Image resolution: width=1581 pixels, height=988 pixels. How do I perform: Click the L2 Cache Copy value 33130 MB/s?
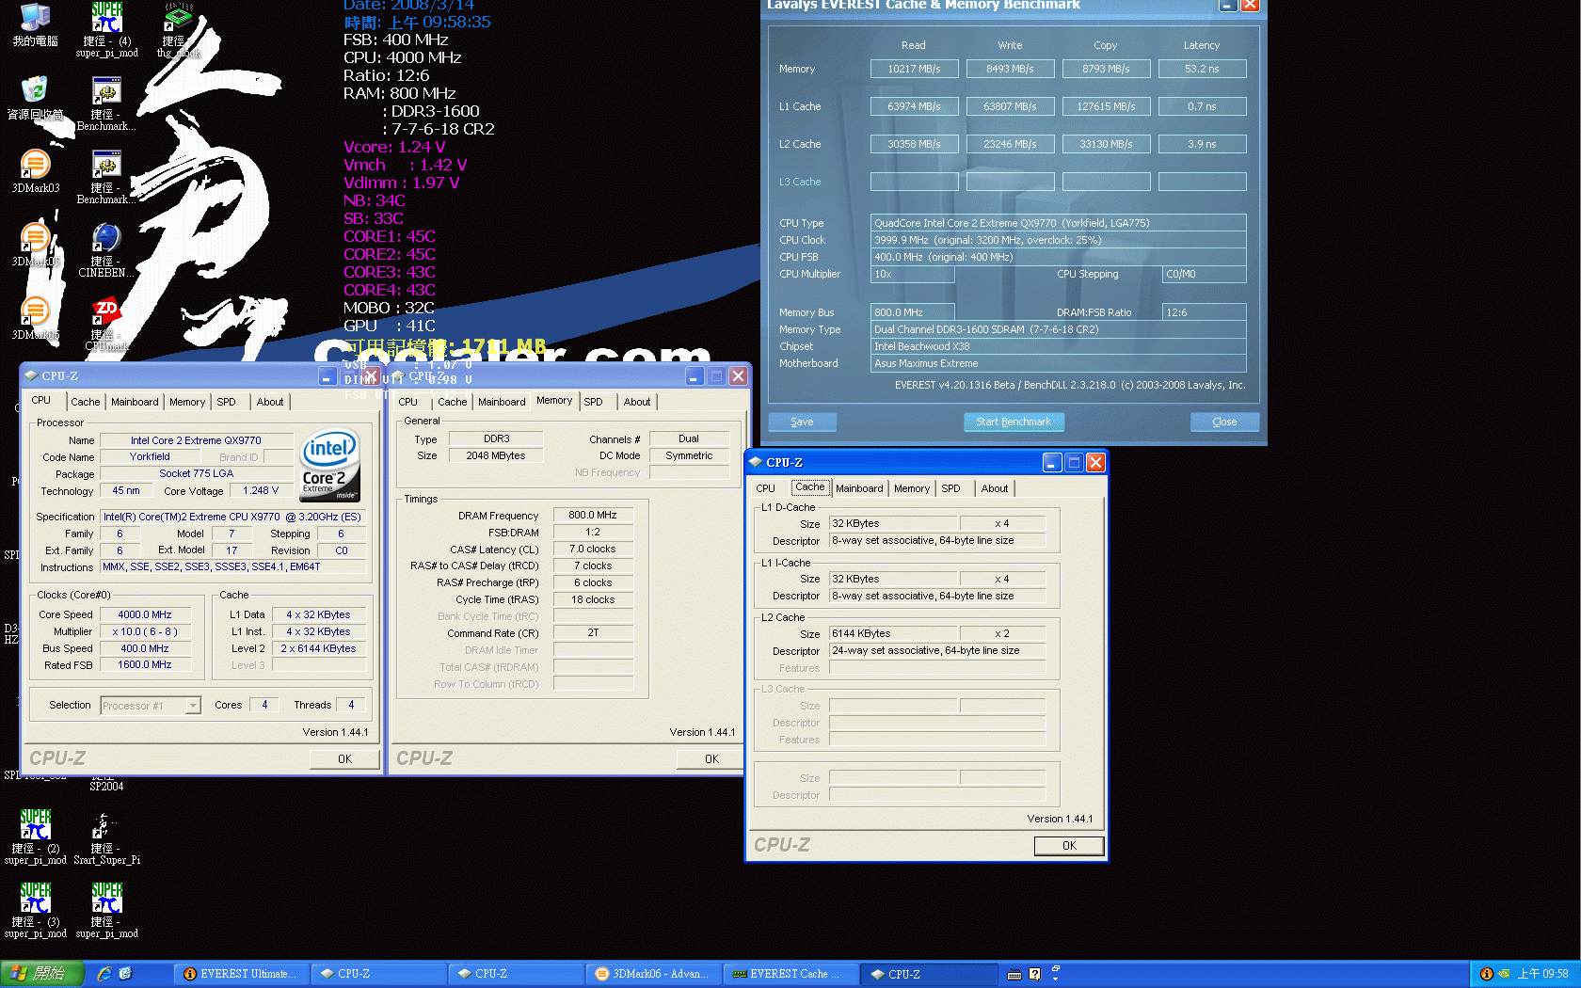(1106, 144)
